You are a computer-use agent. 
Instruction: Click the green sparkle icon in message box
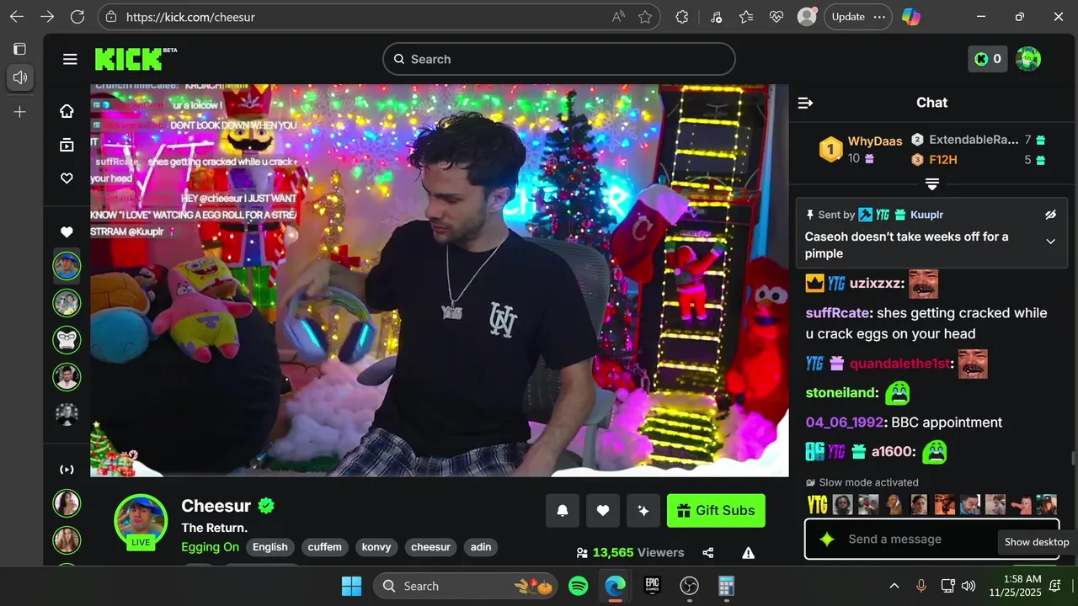827,540
